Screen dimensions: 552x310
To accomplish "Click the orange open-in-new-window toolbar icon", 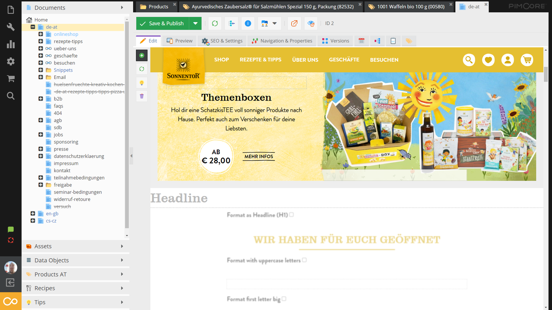I will (x=294, y=23).
